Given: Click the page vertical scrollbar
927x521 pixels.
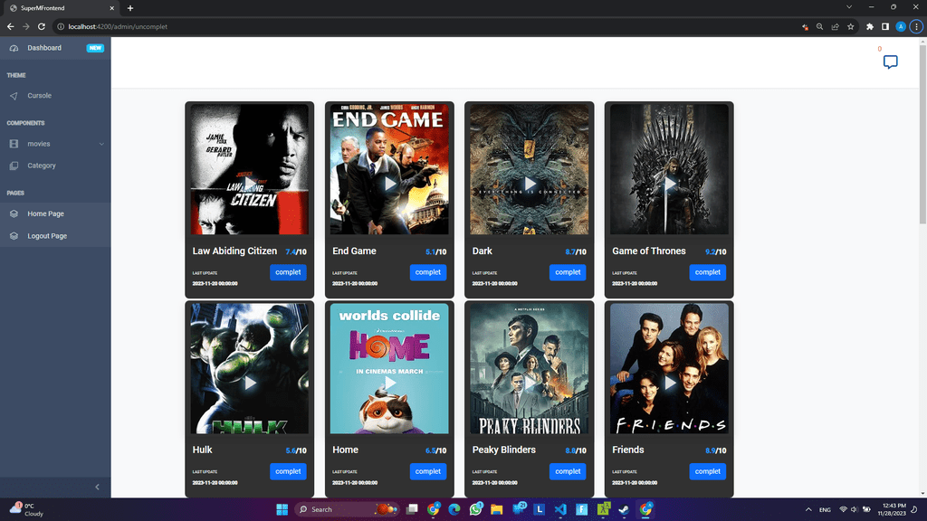Looking at the screenshot, I should point(922,135).
